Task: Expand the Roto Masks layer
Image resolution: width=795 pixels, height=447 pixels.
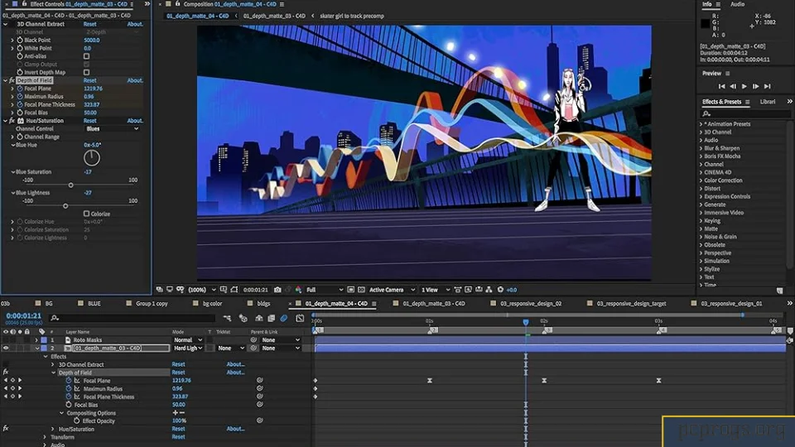Action: [x=36, y=340]
